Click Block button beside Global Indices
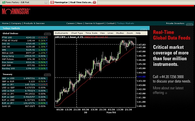195x121 pixels. pyautogui.click(x=47, y=34)
